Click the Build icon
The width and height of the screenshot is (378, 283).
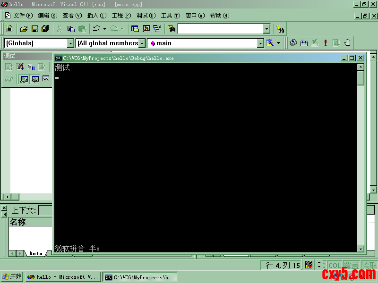[x=304, y=43]
